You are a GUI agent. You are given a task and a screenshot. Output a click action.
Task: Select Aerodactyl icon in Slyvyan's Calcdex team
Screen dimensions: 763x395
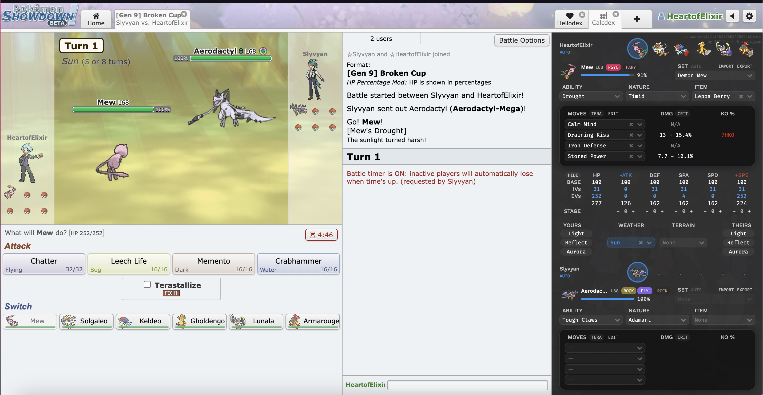click(x=637, y=272)
